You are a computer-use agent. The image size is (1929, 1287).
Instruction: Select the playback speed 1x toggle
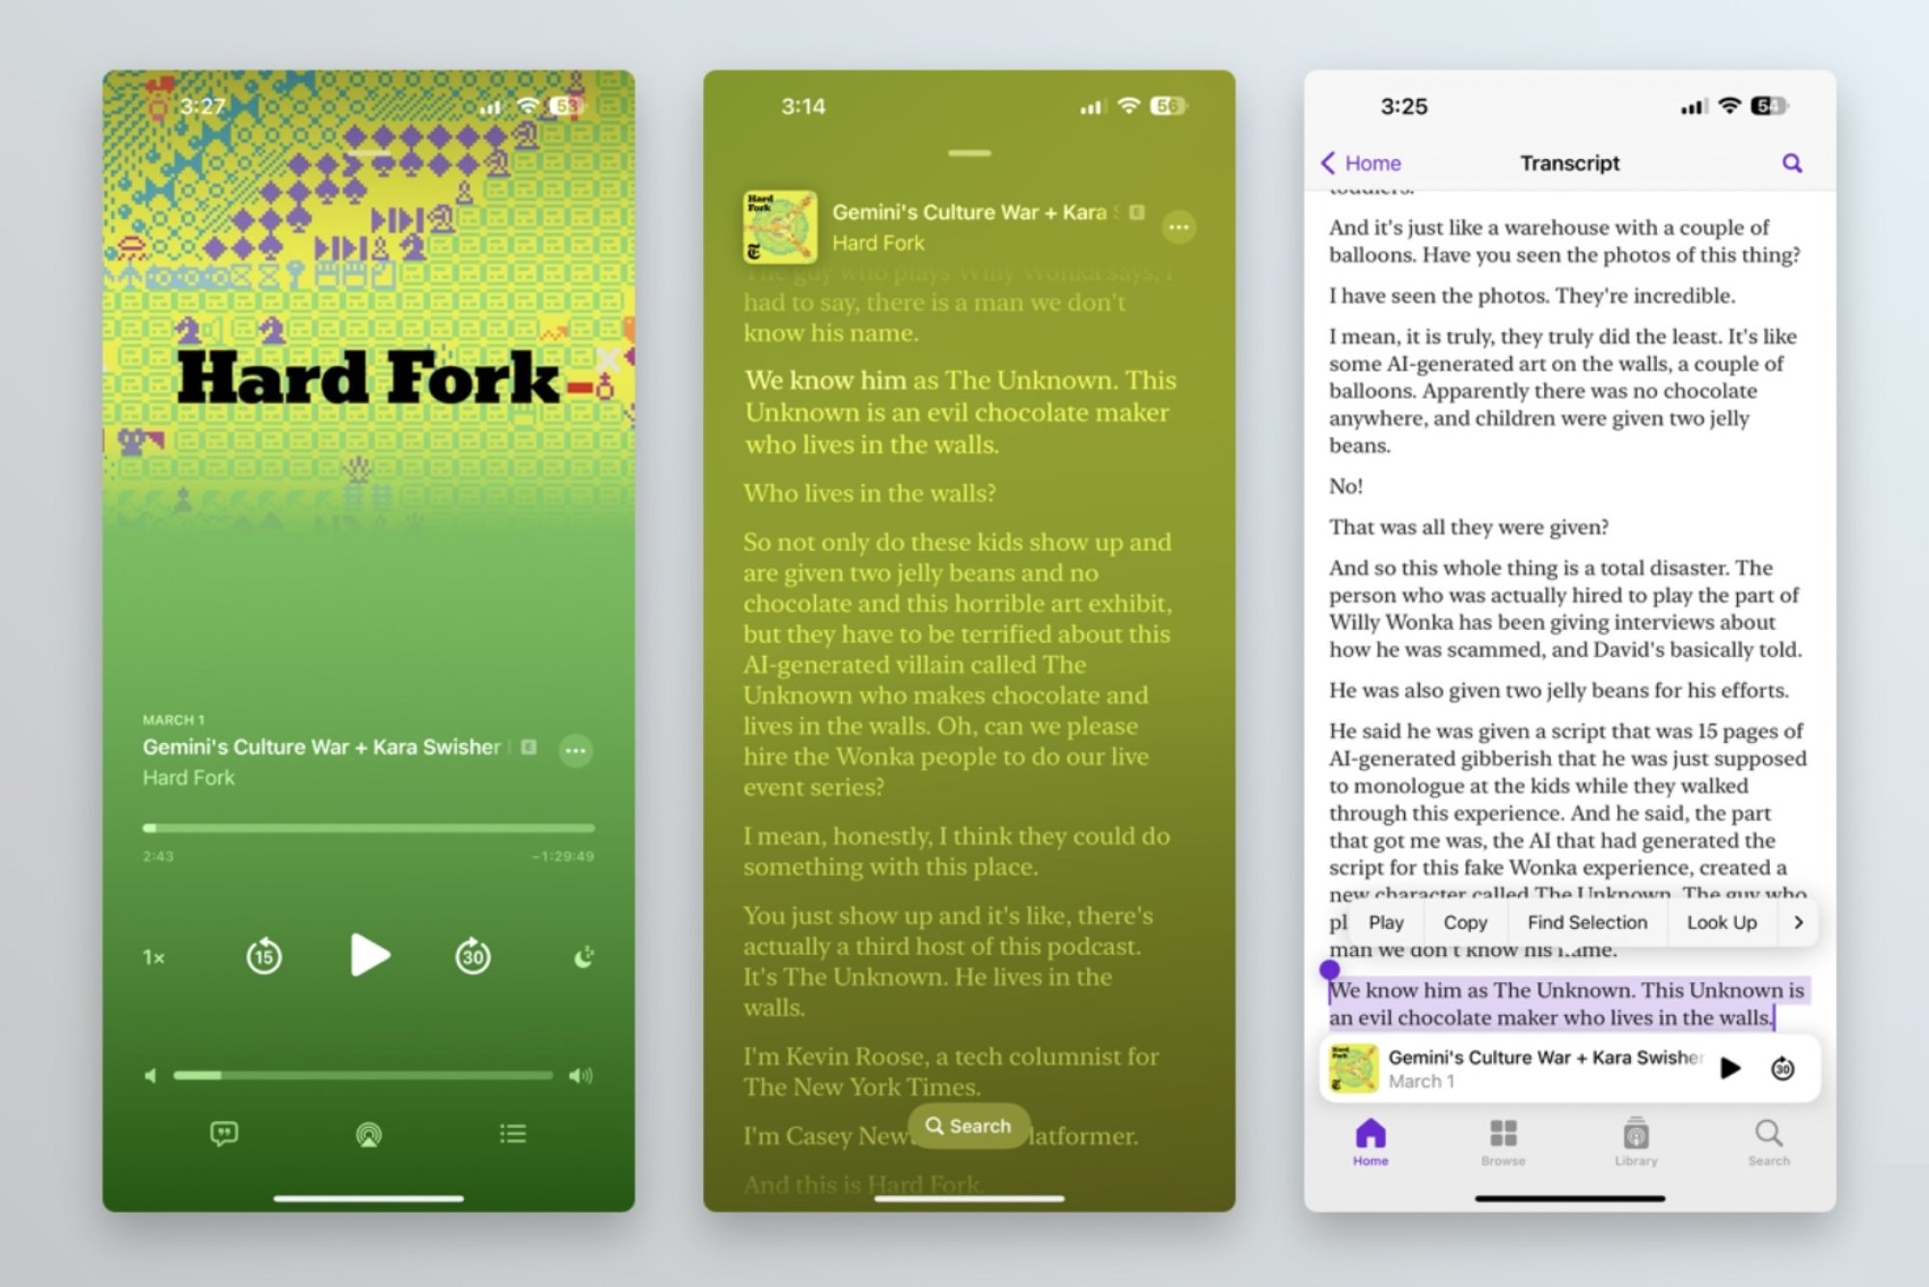point(155,954)
